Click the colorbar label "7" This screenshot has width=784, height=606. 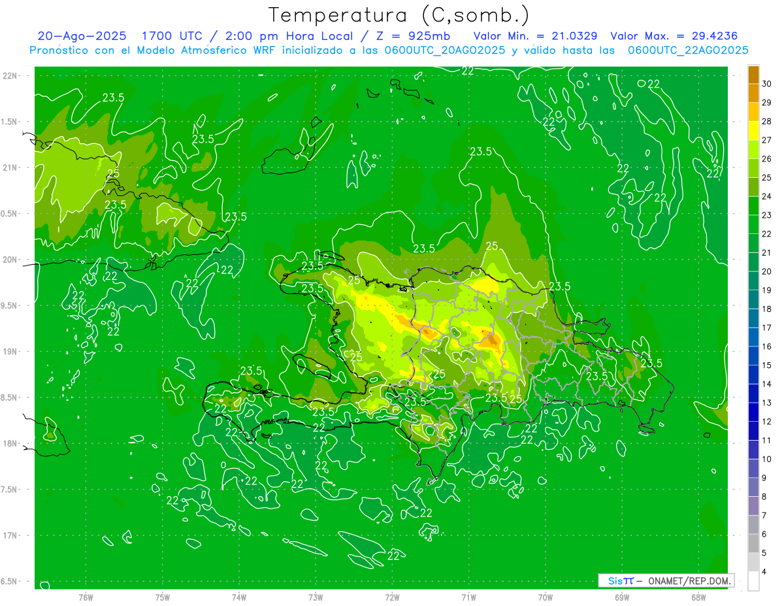[765, 515]
